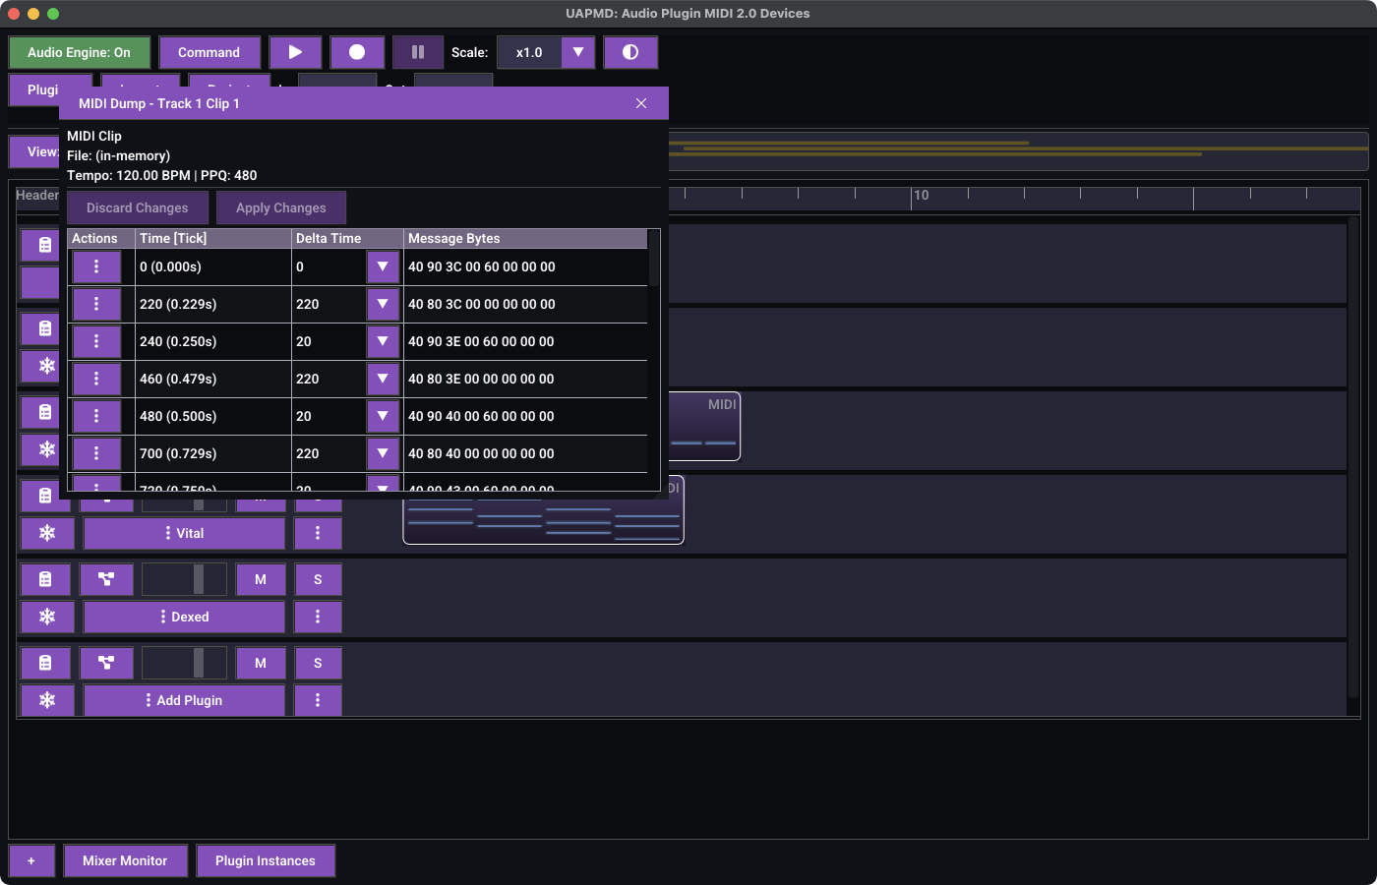Expand delta time dropdown for tick 240 row
This screenshot has height=885, width=1377.
click(x=383, y=341)
